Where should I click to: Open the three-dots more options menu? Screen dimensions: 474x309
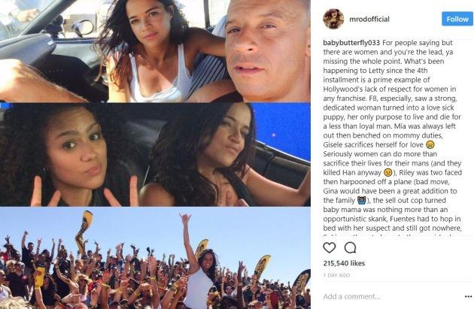(468, 297)
